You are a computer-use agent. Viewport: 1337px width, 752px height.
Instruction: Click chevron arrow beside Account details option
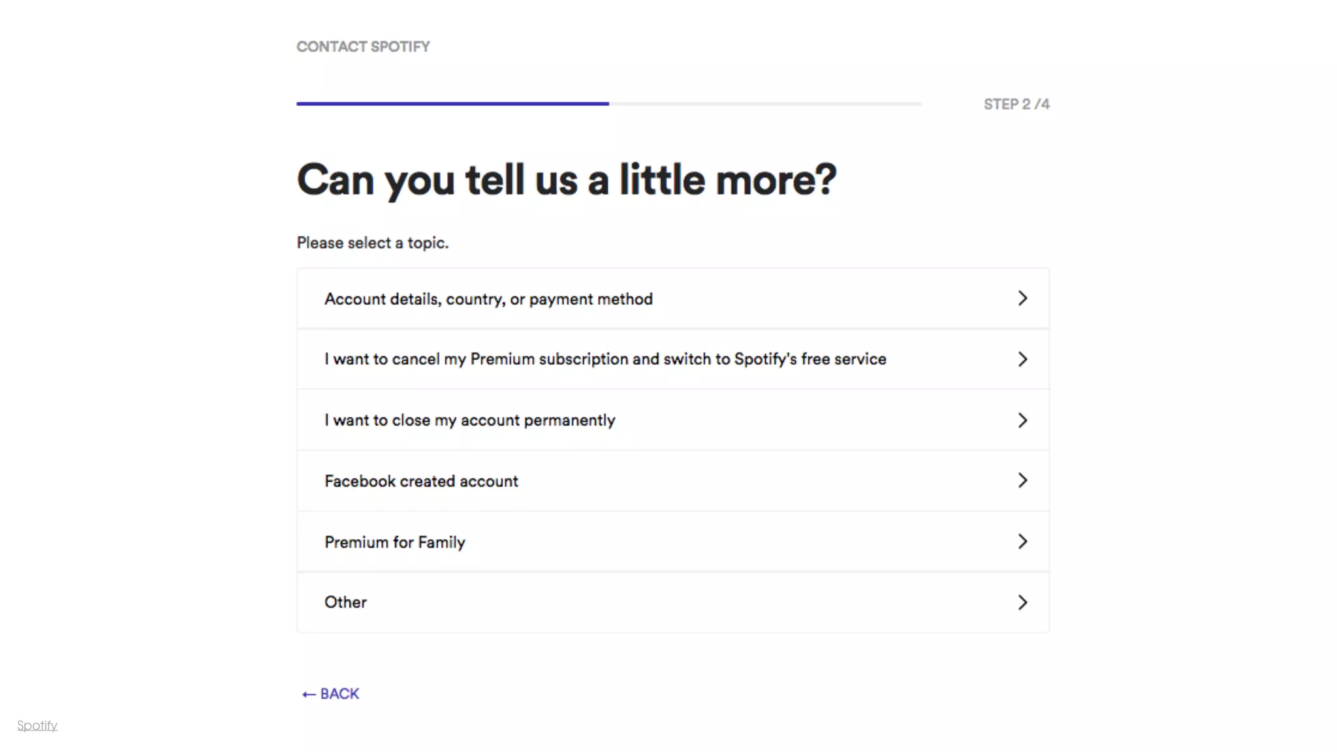point(1022,298)
